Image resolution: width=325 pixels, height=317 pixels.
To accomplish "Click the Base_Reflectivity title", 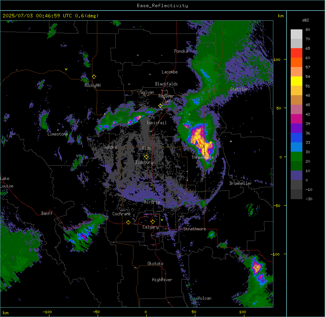I will 162,6.
